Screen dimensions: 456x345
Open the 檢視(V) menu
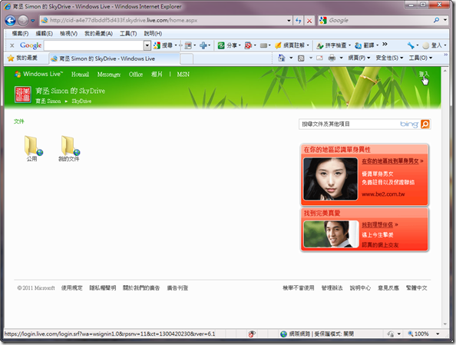[68, 34]
